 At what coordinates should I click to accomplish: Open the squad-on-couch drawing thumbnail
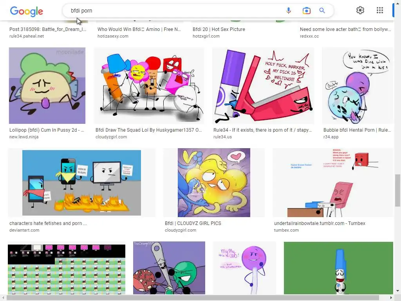(149, 86)
